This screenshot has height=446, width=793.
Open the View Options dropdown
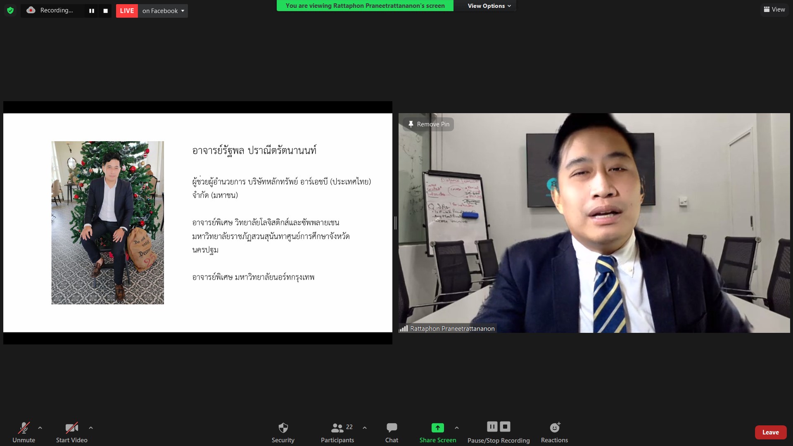tap(489, 6)
